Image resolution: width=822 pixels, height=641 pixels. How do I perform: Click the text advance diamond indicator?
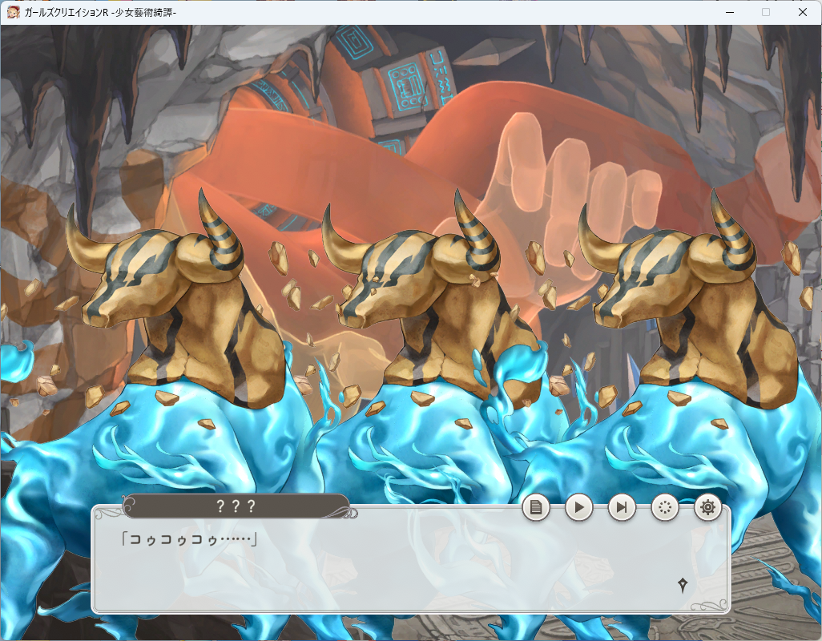682,585
